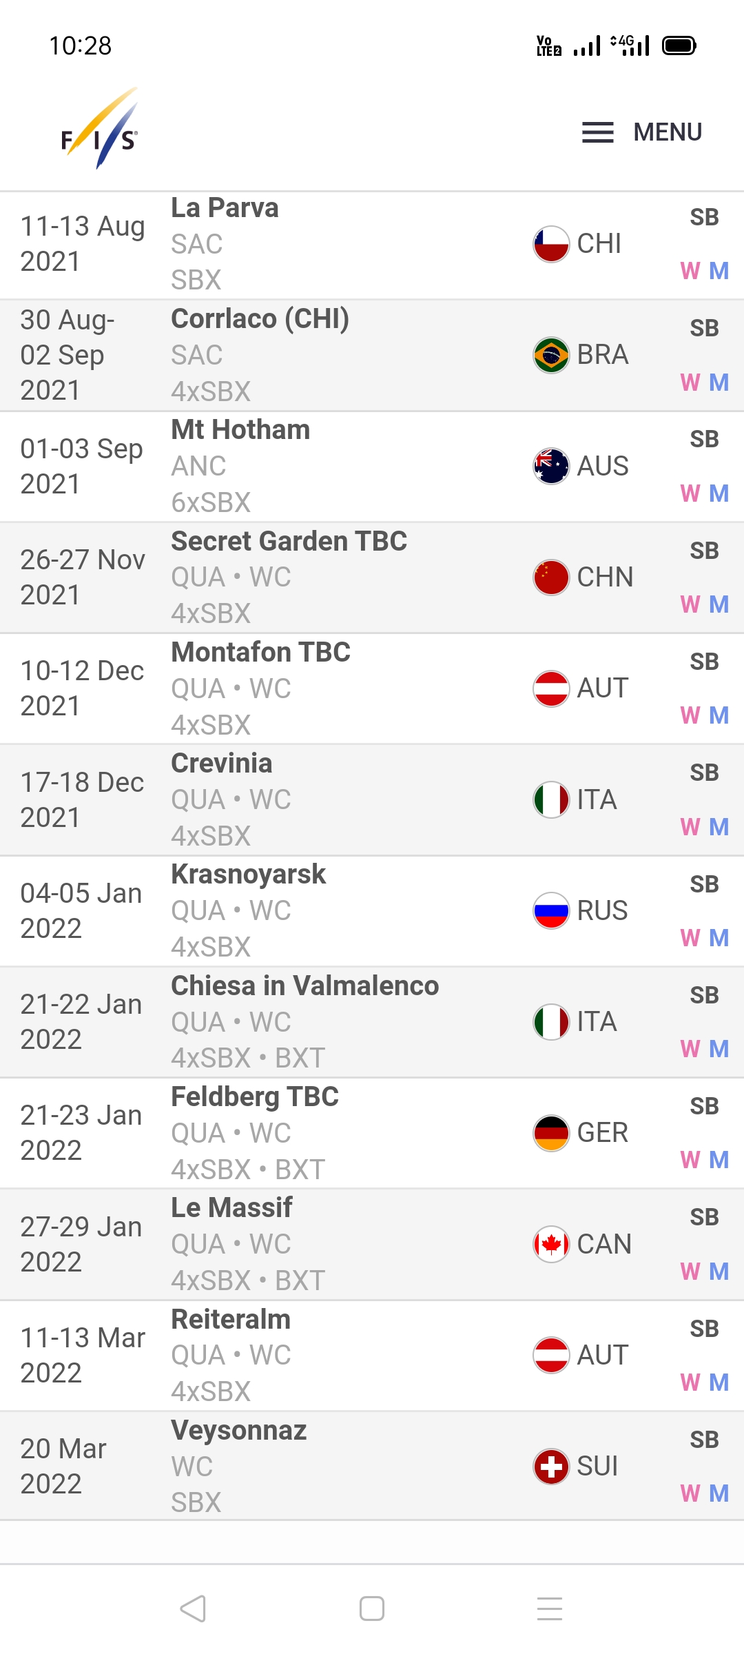Tap the Australia flag icon
Screen dimensions: 744x1654
pyautogui.click(x=551, y=466)
